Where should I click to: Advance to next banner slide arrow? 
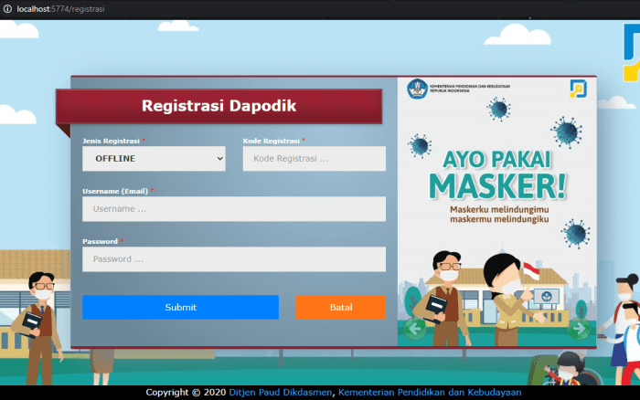tap(579, 328)
